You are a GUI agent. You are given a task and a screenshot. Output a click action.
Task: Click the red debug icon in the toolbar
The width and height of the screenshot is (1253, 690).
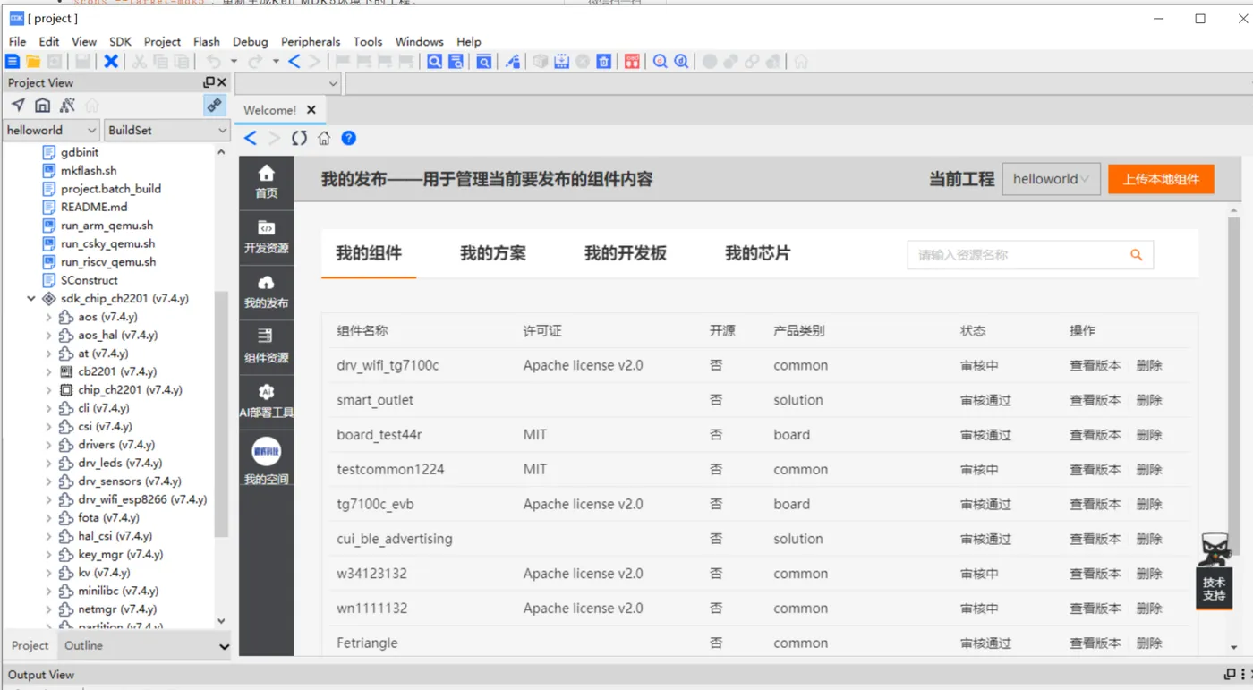(632, 62)
